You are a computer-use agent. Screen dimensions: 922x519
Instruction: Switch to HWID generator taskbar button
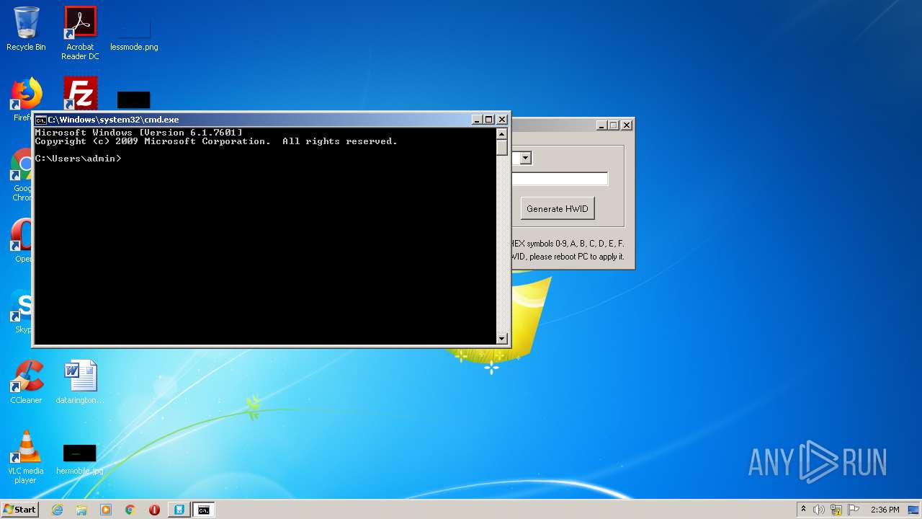pos(179,510)
